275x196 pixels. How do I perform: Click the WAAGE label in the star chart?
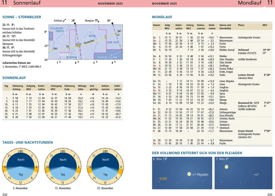point(92,36)
